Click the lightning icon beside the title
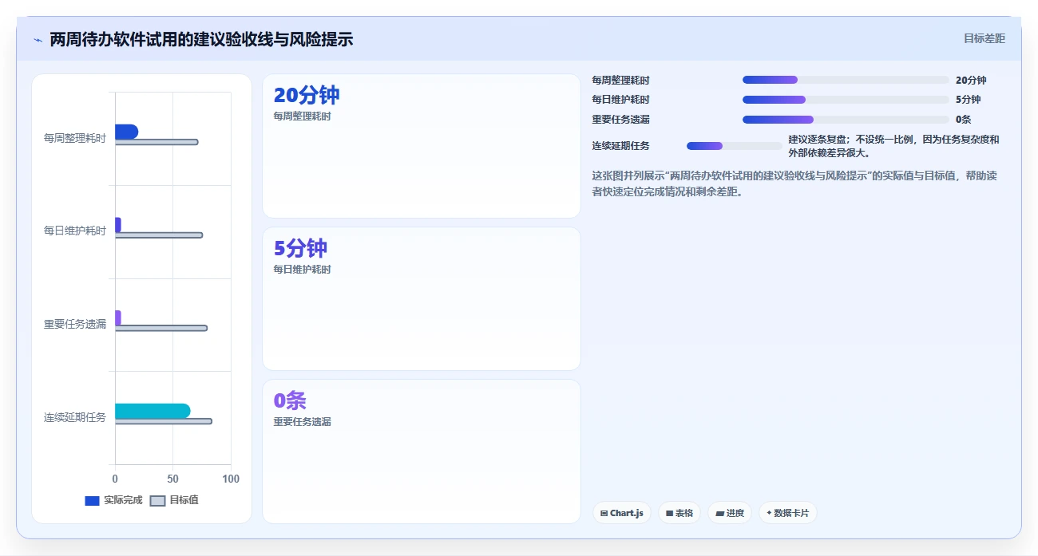Viewport: 1038px width, 556px height. point(38,40)
